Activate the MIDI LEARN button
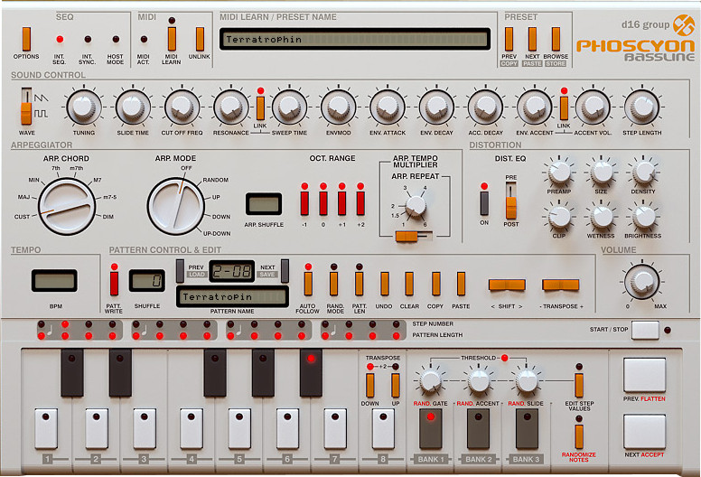The width and height of the screenshot is (701, 477). 172,39
